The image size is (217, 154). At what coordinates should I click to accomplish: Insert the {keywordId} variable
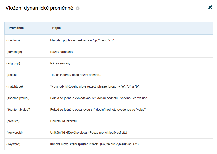[15, 133]
